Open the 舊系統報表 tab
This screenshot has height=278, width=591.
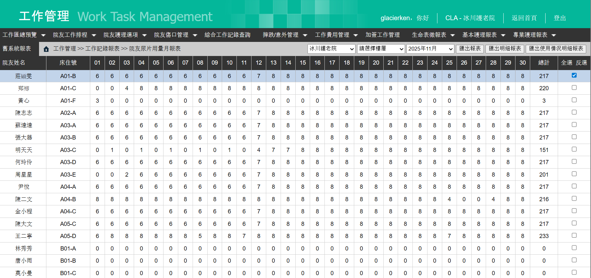point(17,49)
